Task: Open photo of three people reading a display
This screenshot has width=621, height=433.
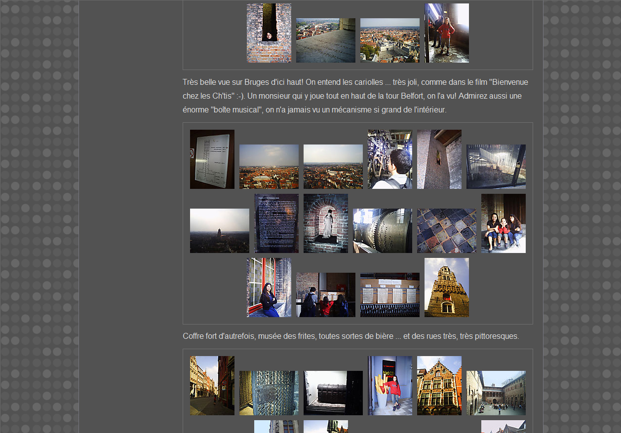Action: tap(325, 295)
